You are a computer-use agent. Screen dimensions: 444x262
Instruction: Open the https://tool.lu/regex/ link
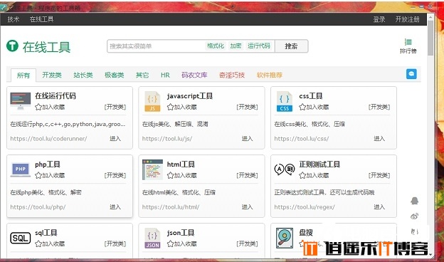click(x=305, y=207)
